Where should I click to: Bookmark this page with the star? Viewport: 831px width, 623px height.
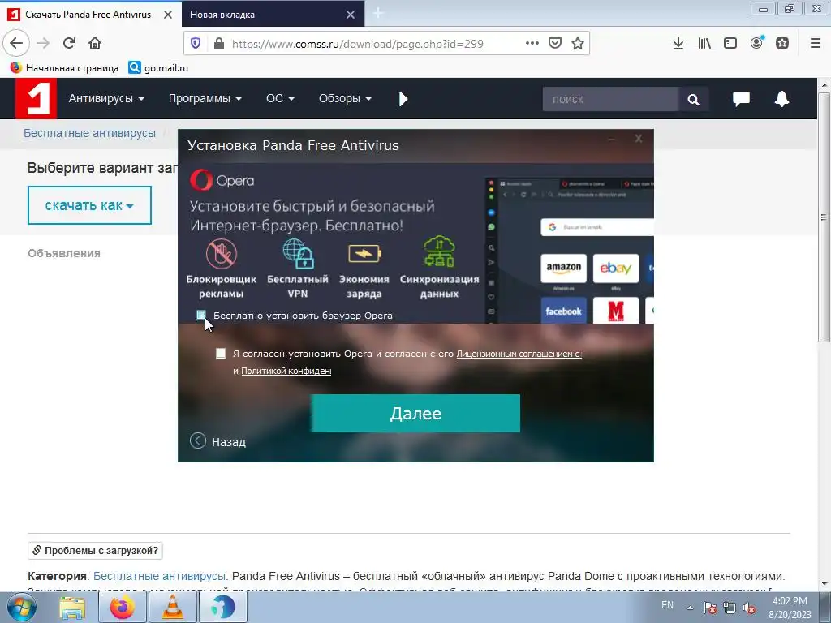click(578, 44)
